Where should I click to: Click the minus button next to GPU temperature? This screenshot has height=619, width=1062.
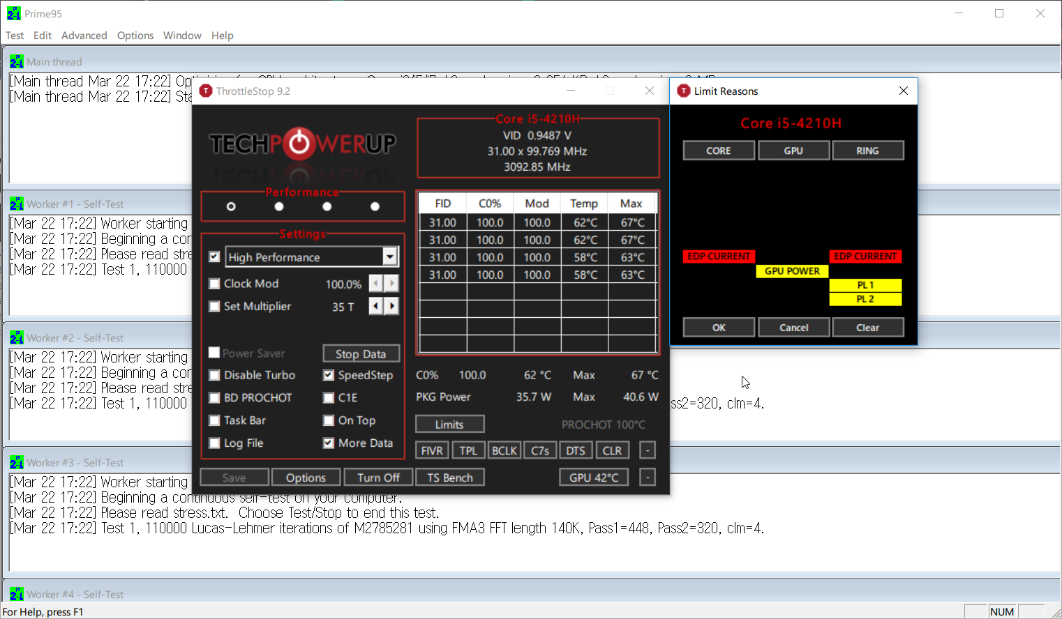click(648, 477)
